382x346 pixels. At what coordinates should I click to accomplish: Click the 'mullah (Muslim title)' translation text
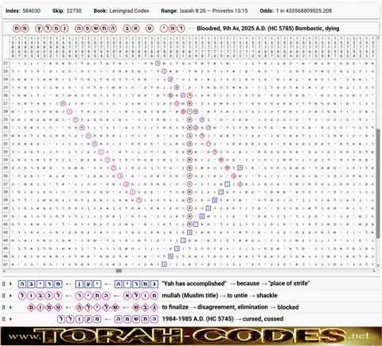pyautogui.click(x=190, y=295)
